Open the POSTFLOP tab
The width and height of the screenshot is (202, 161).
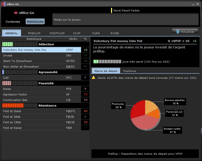57,33
